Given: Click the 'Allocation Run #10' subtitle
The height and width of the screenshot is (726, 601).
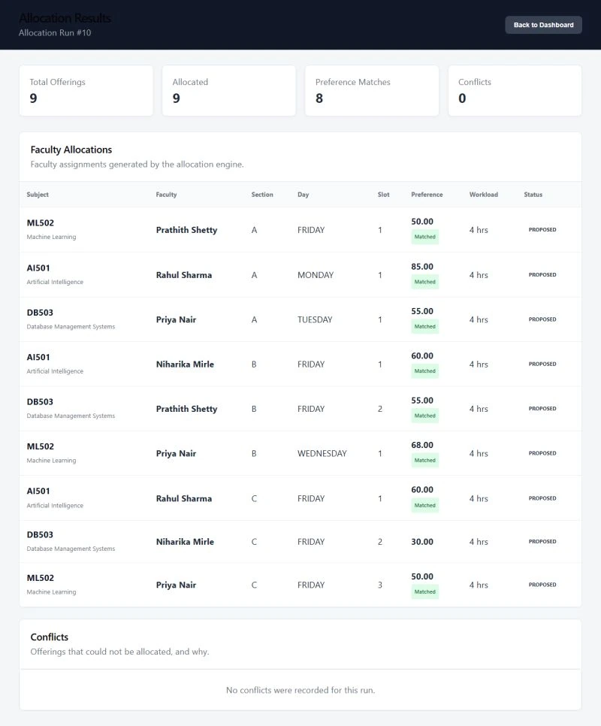Looking at the screenshot, I should point(55,33).
